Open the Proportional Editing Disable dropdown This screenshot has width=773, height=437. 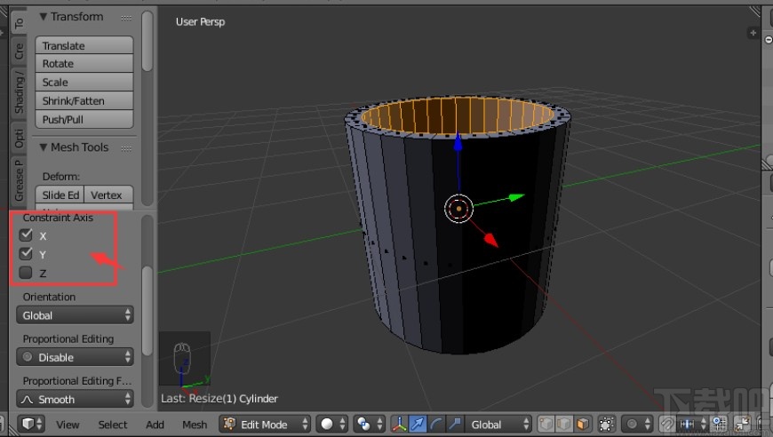76,357
